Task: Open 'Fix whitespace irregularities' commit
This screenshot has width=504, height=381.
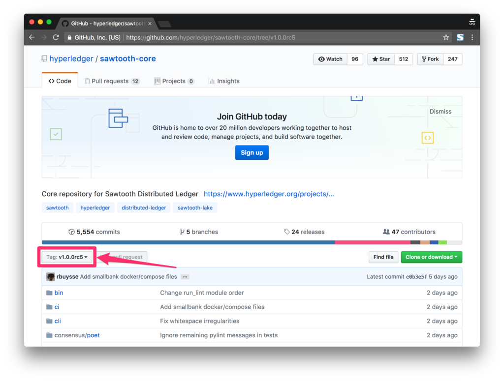Action: tap(200, 321)
